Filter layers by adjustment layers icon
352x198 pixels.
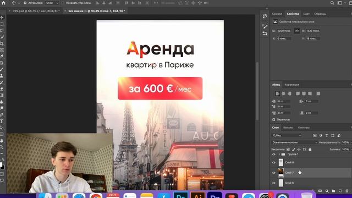pos(321,135)
